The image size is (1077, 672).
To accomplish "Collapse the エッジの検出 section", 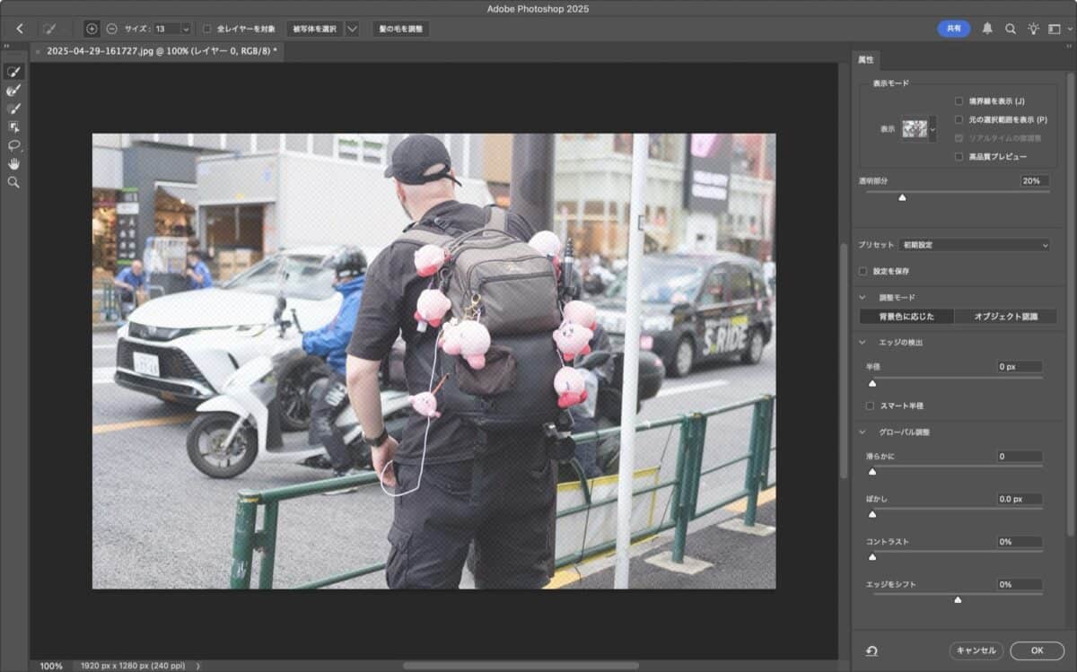I will click(x=863, y=342).
